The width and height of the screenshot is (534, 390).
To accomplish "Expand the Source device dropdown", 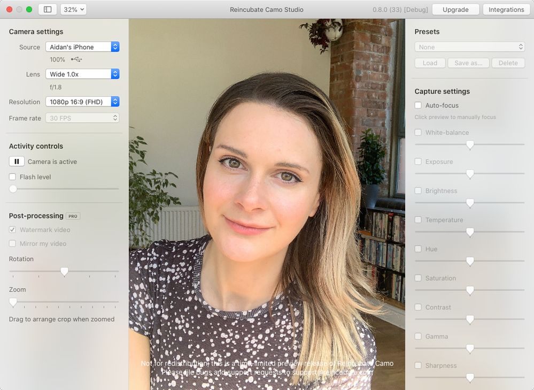I will [x=82, y=47].
